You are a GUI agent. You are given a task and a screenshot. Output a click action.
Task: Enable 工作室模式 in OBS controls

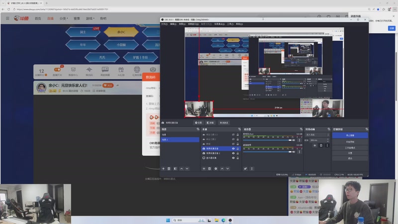coord(350,147)
